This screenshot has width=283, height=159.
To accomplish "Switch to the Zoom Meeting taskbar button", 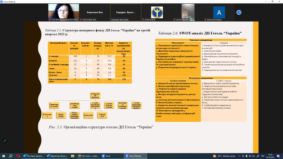I will pos(135,156).
